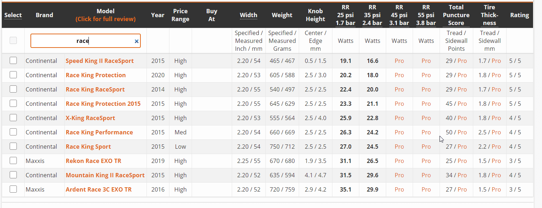The width and height of the screenshot is (542, 208).
Task: Sort by Tire Thickness header
Action: click(489, 15)
